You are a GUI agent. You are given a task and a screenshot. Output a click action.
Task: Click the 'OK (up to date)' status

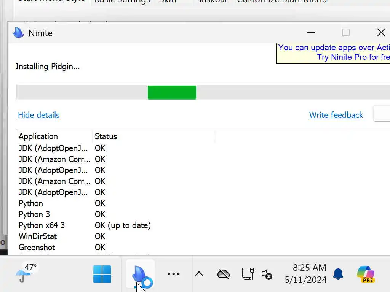pyautogui.click(x=123, y=225)
